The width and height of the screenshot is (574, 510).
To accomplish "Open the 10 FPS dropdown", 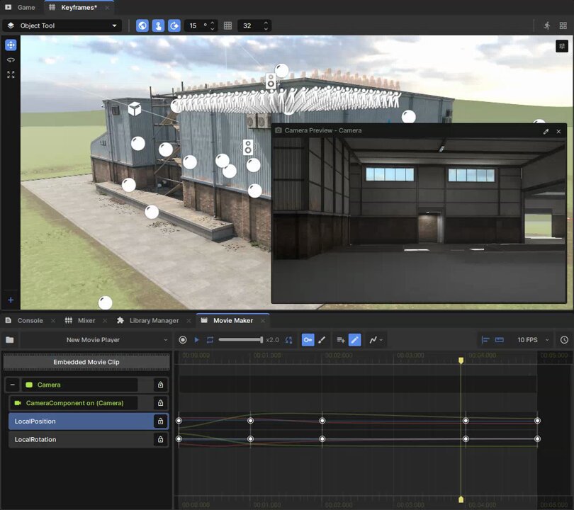I will [x=533, y=340].
